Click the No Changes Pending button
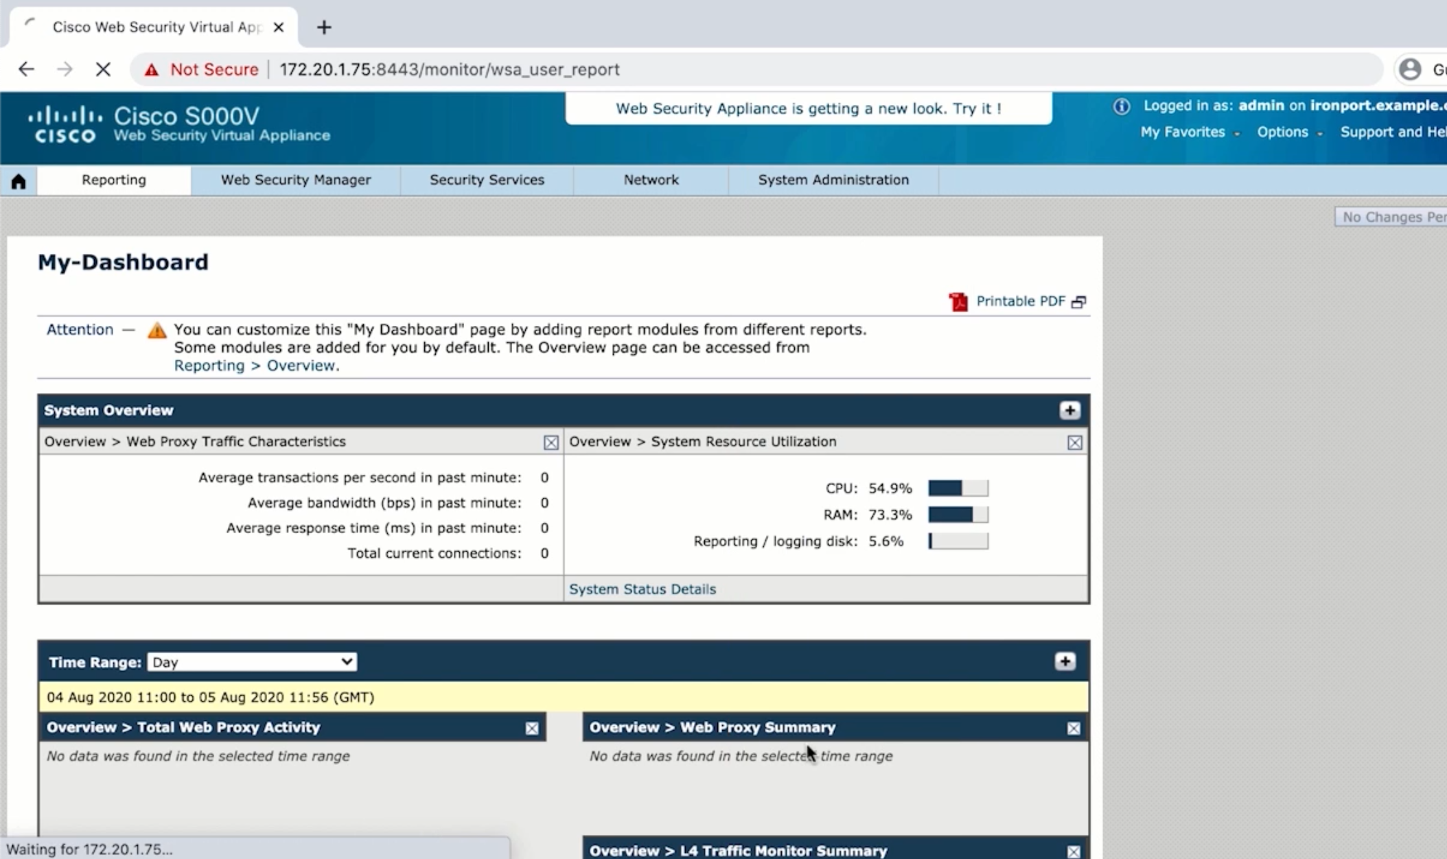 (x=1391, y=217)
